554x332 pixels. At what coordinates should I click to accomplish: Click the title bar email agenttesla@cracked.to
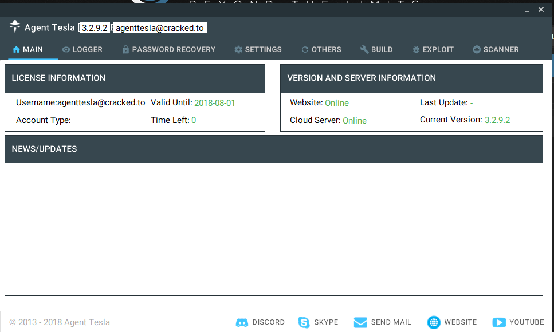coord(160,28)
